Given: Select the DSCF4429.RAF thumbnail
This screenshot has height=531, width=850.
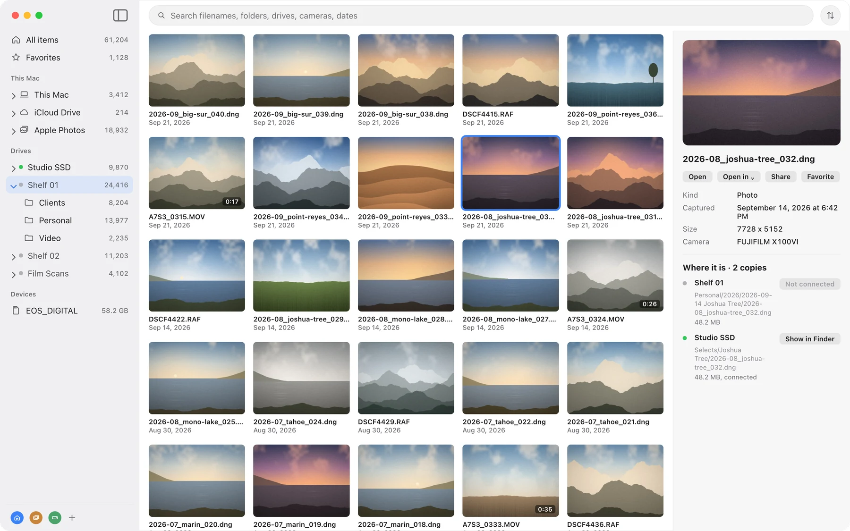Looking at the screenshot, I should (x=406, y=378).
